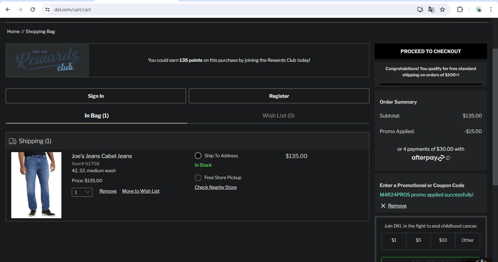Click the Shopping Bag breadcrumb text

[40, 32]
